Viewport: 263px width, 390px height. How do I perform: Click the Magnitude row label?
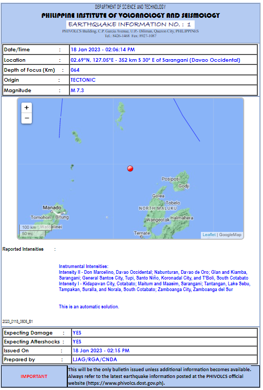tap(17, 90)
